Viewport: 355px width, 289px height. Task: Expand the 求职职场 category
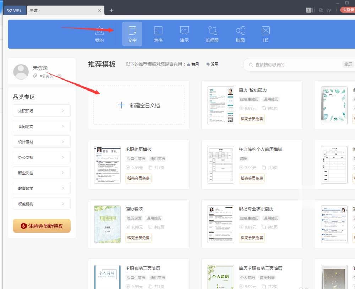point(42,110)
